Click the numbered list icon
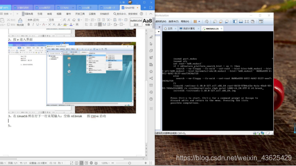The image size is (296, 166). pos(92,20)
